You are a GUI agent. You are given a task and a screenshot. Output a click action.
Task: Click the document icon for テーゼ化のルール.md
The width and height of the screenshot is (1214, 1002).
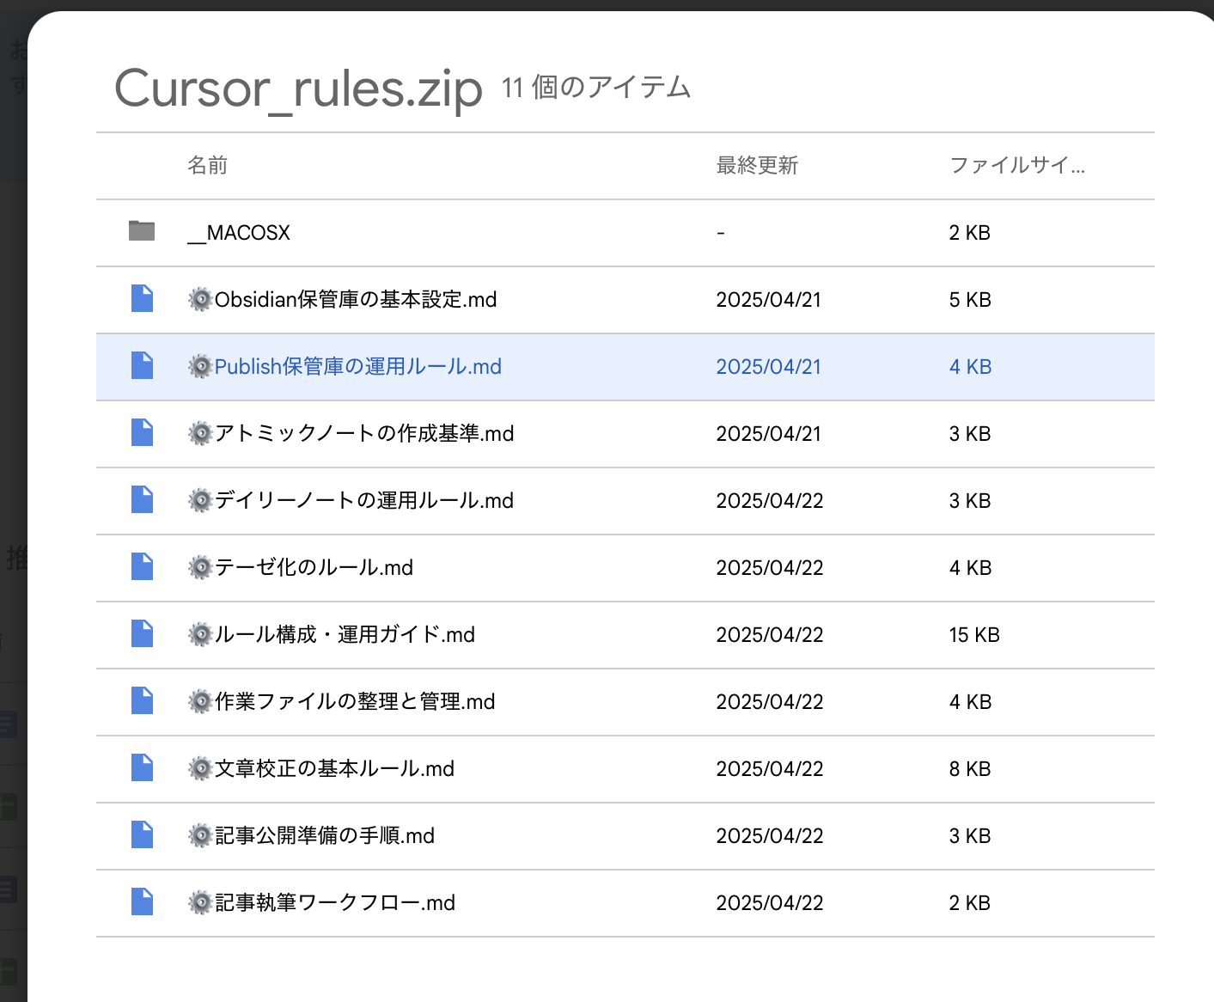click(x=141, y=566)
